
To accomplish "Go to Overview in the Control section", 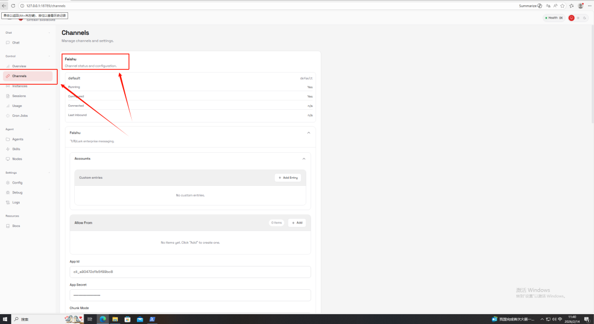I will (19, 66).
